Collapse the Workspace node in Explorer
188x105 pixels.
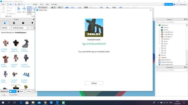157,25
